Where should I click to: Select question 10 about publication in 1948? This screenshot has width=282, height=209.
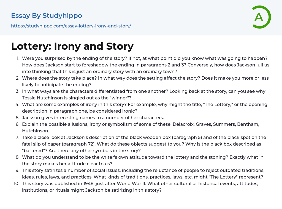139,187
